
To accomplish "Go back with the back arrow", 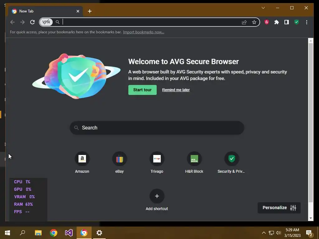I will coord(12,22).
